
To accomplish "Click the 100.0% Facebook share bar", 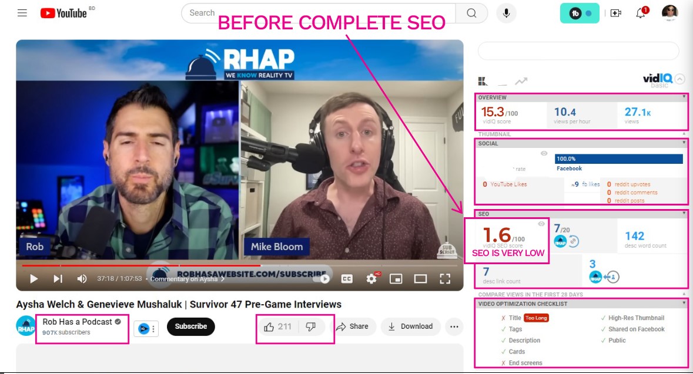I will click(x=619, y=159).
